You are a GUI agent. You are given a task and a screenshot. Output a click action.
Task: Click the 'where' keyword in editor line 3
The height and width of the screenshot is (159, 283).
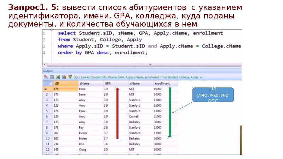pyautogui.click(x=65, y=46)
